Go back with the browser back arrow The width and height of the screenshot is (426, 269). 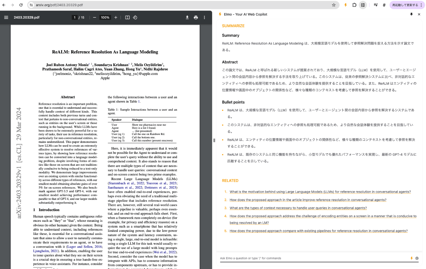4,5
